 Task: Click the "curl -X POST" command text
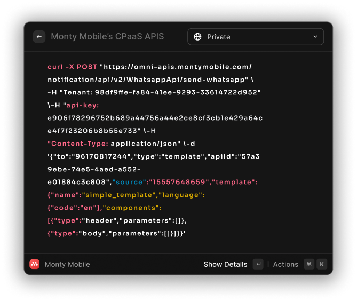[72, 67]
